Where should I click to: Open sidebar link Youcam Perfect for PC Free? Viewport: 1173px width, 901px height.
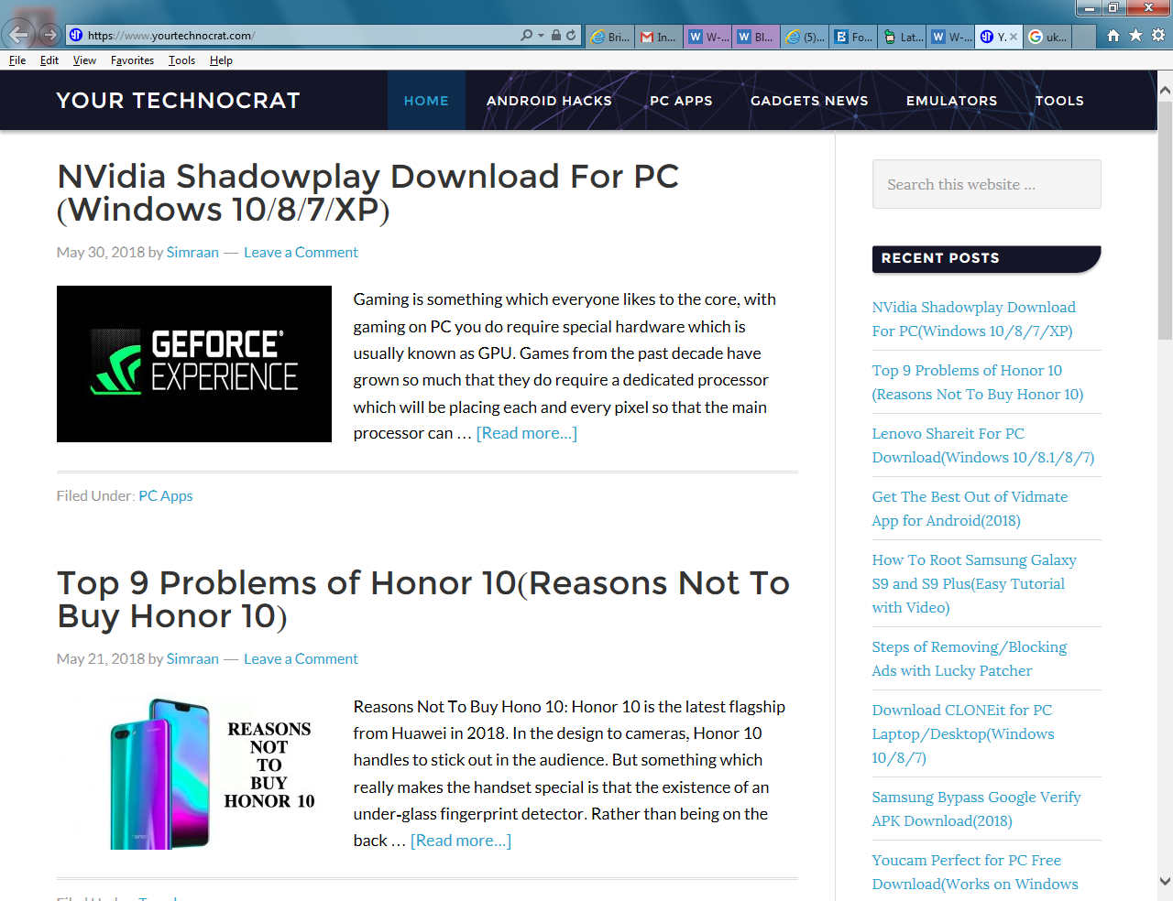click(x=975, y=872)
